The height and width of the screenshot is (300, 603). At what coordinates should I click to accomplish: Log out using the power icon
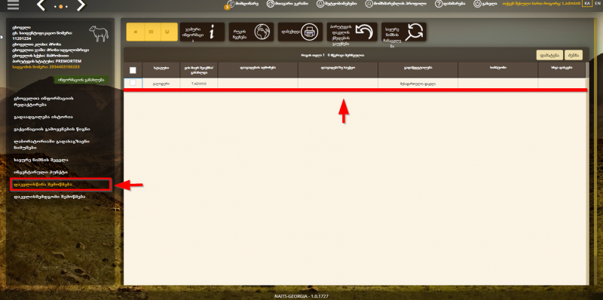pyautogui.click(x=477, y=4)
